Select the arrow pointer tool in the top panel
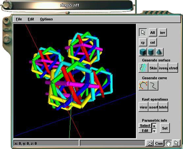Screen dimensions: 183x149 pos(143,32)
